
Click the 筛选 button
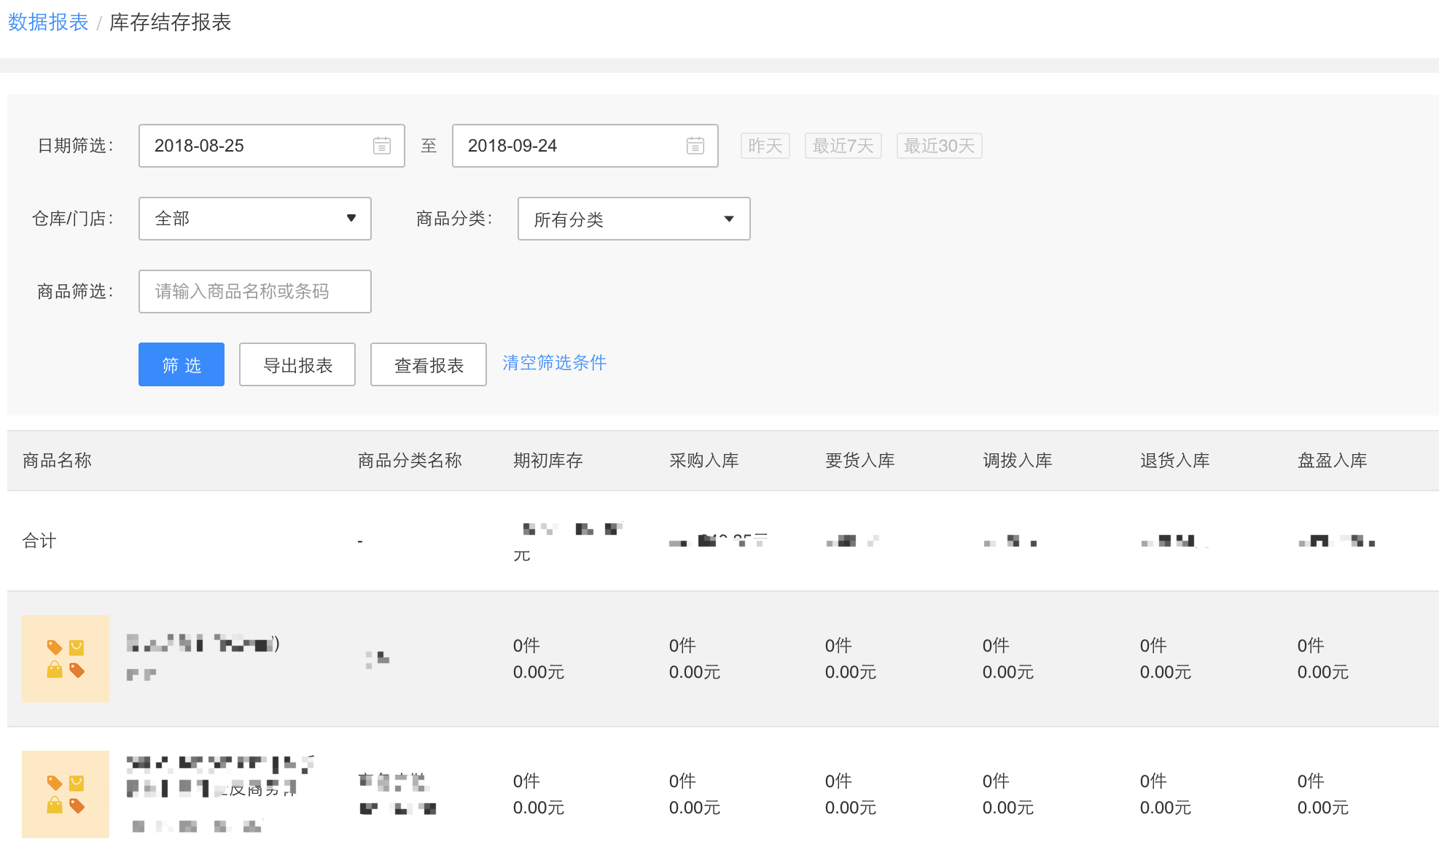[182, 364]
